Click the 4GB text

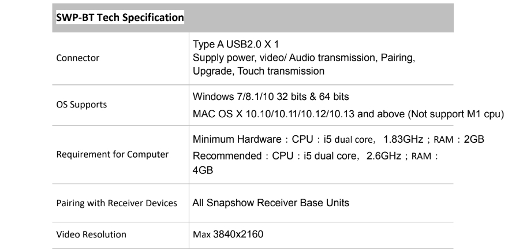pos(203,170)
